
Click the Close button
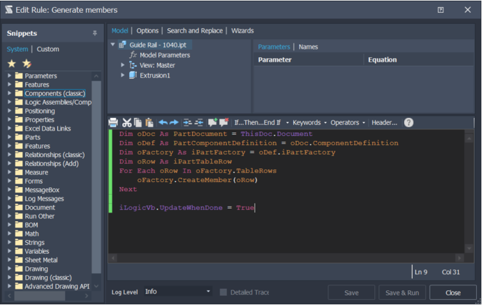pyautogui.click(x=453, y=292)
